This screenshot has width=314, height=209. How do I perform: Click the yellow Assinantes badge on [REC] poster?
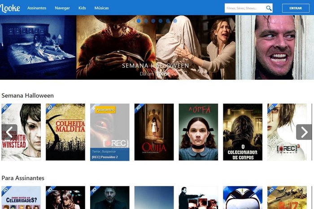click(x=105, y=109)
